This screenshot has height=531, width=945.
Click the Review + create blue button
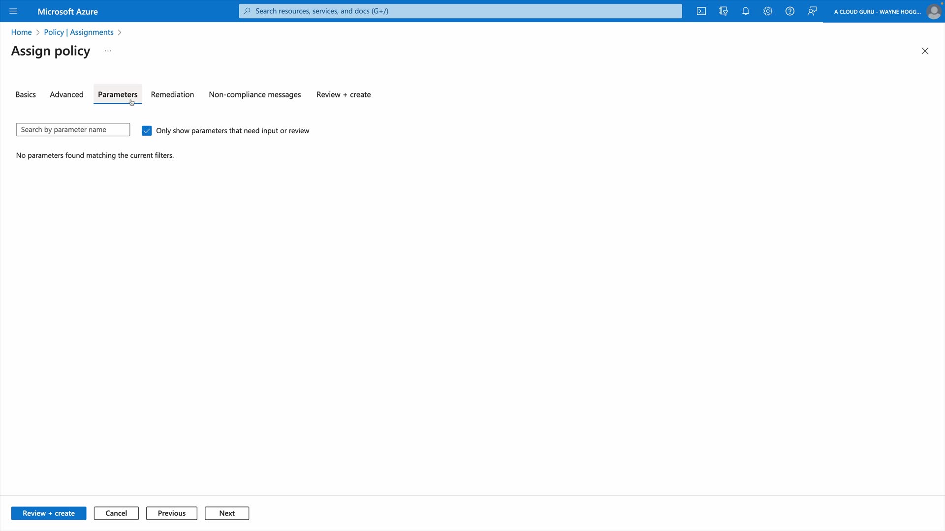tap(49, 513)
